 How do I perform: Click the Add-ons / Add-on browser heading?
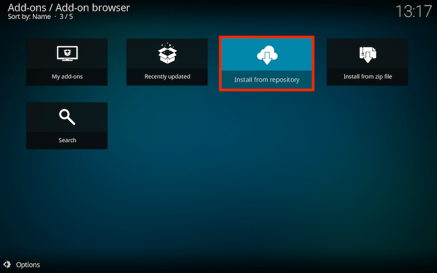[69, 8]
